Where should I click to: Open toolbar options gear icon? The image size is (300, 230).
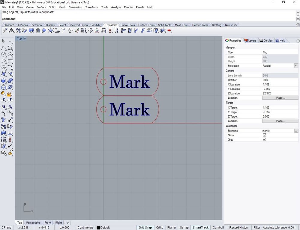coord(298,25)
